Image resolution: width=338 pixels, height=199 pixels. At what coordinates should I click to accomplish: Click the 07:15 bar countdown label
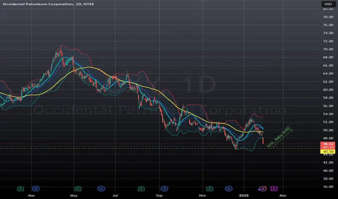tap(328, 147)
